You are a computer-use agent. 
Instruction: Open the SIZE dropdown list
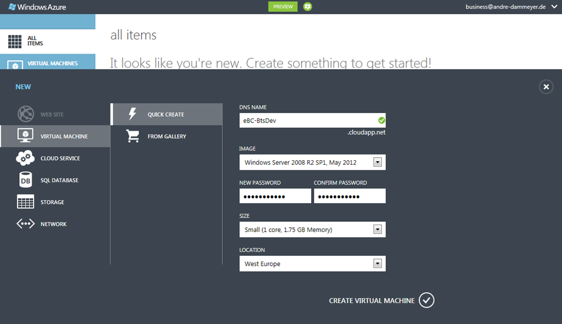pos(312,230)
